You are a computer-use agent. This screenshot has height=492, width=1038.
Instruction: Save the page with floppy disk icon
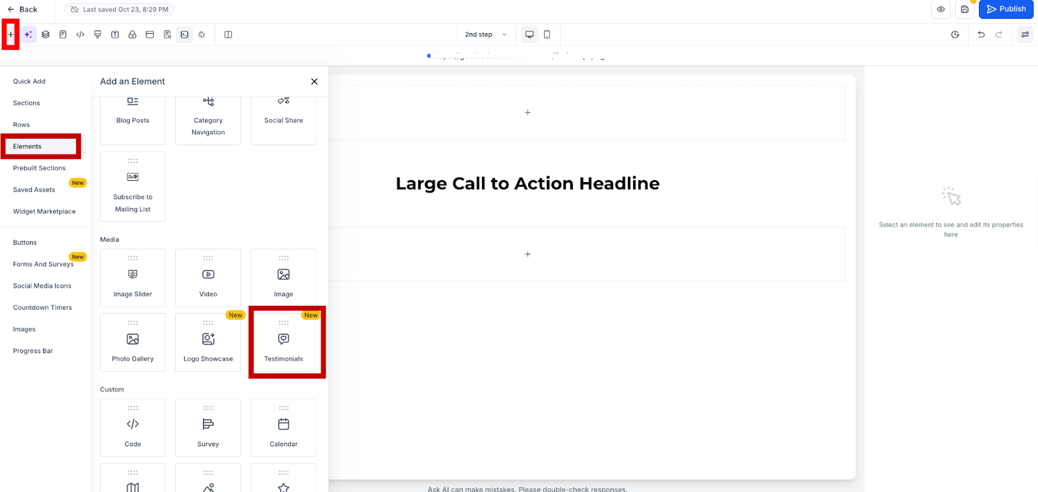[965, 9]
